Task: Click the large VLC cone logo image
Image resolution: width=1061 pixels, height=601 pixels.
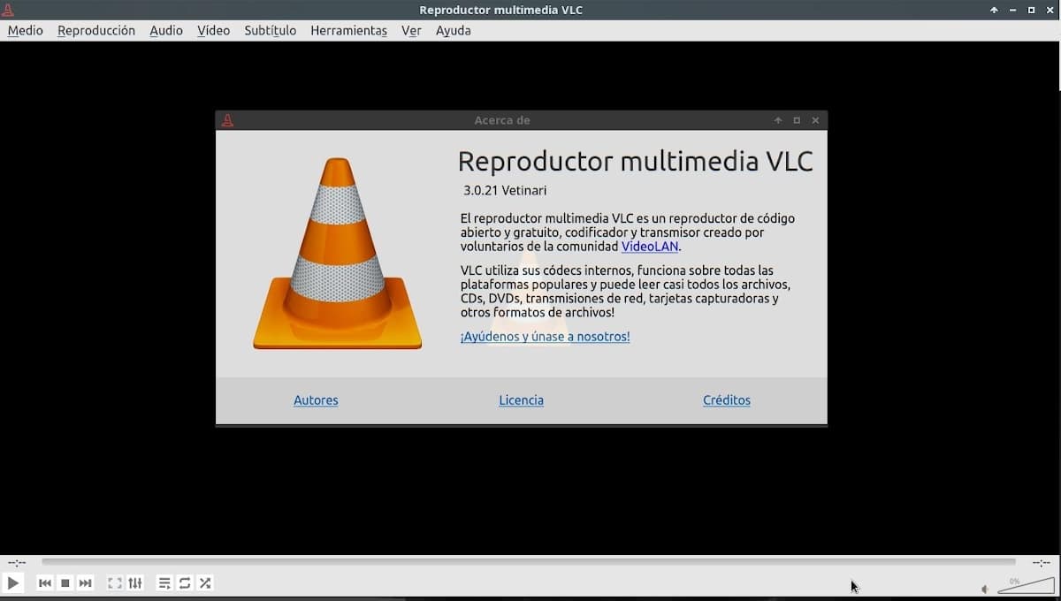Action: 338,254
